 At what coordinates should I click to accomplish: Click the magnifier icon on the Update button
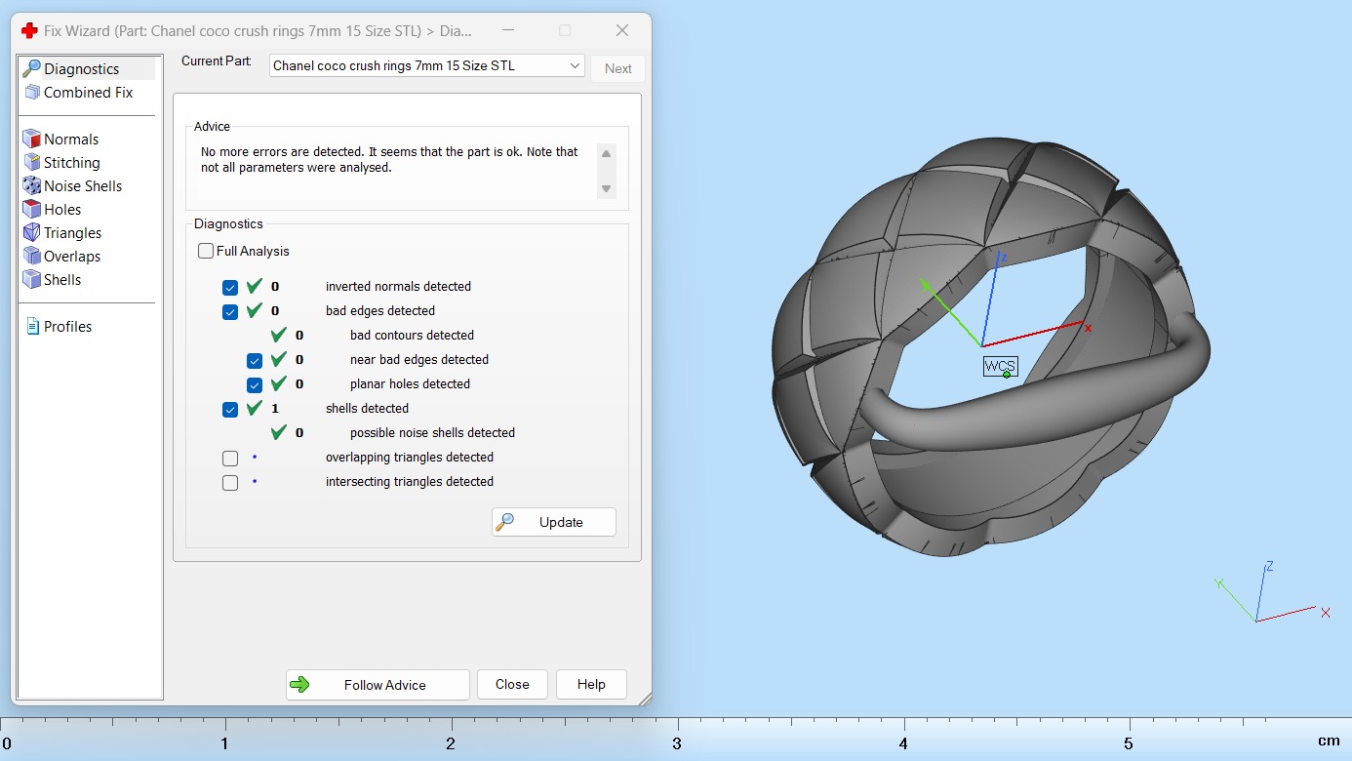pyautogui.click(x=504, y=522)
